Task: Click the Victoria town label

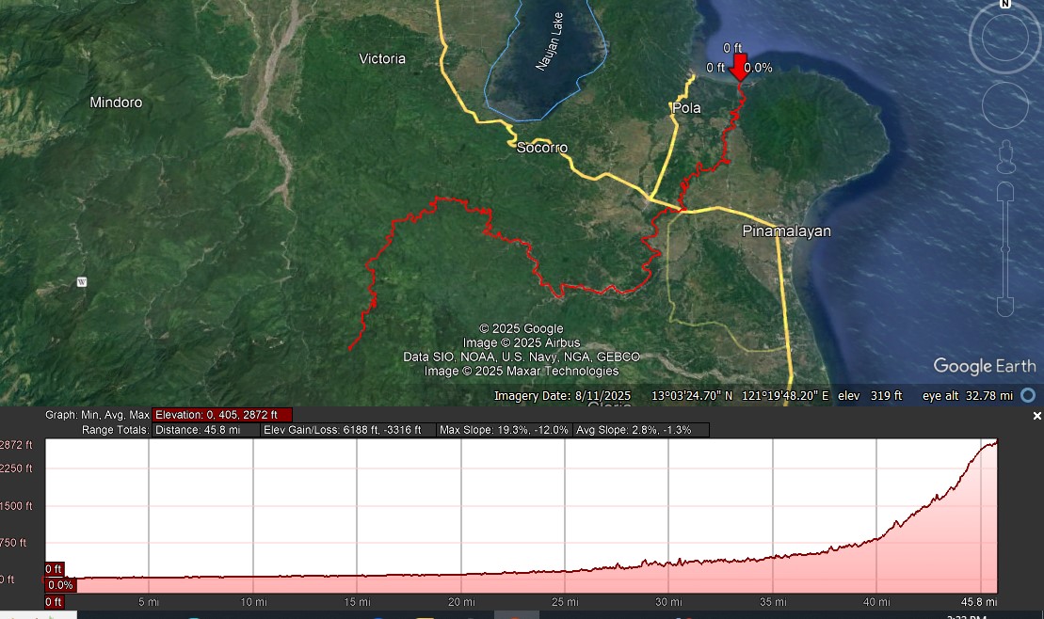Action: (x=382, y=58)
